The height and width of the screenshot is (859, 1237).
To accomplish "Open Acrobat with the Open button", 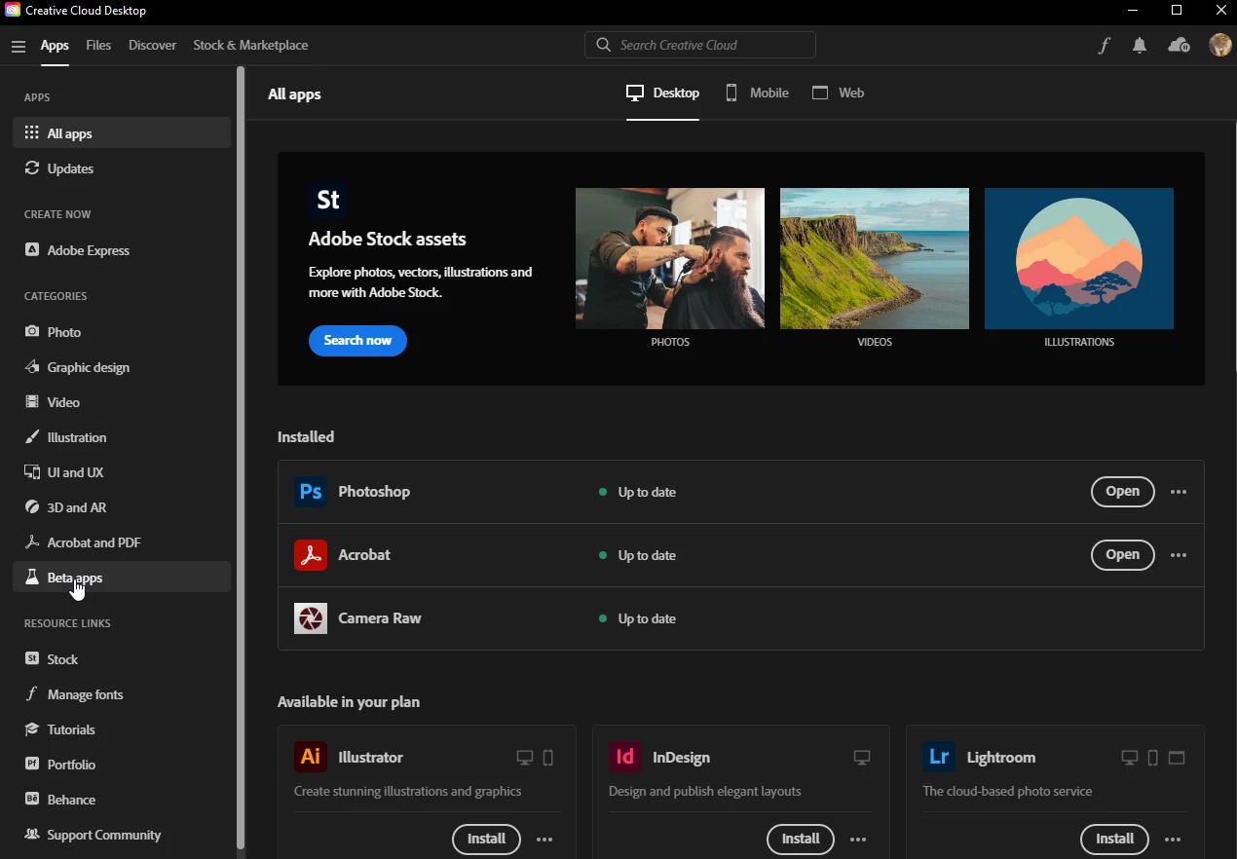I will (x=1122, y=555).
